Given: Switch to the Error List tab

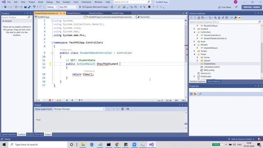Looking at the screenshot, I should (x=39, y=134).
